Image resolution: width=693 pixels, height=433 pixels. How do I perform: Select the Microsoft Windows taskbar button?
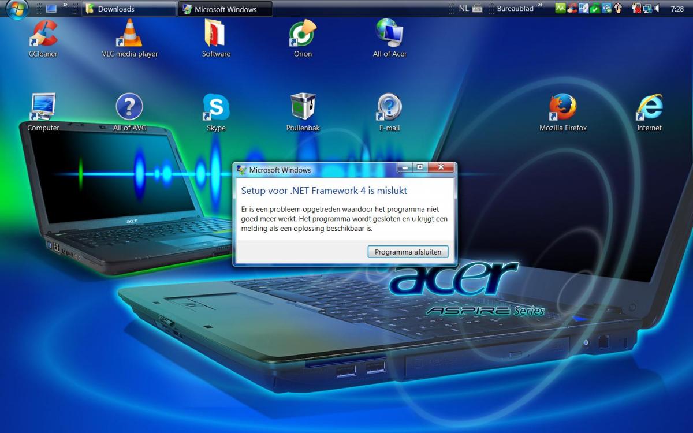(x=225, y=9)
